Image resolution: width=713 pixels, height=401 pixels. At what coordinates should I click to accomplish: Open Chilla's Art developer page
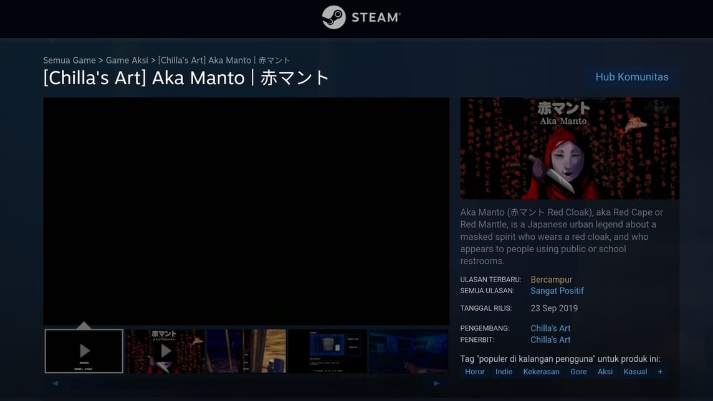[x=550, y=328]
